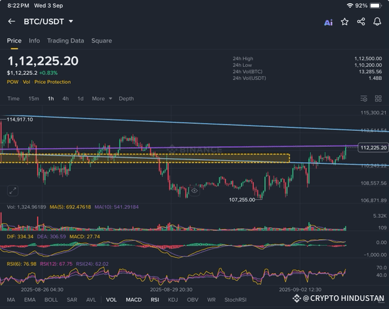Enable the KDJ sub-indicator
389x309 pixels.
(x=173, y=300)
